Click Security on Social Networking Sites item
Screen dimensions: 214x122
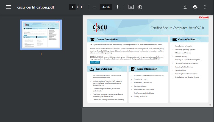[x=188, y=60]
